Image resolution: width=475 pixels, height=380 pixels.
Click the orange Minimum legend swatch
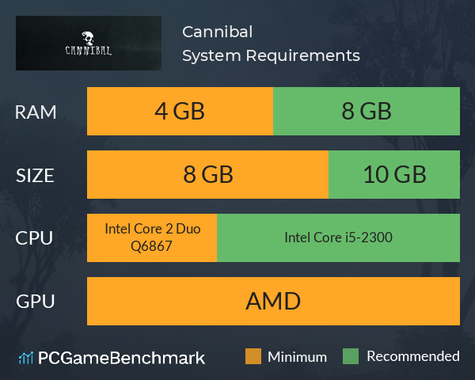tap(253, 356)
